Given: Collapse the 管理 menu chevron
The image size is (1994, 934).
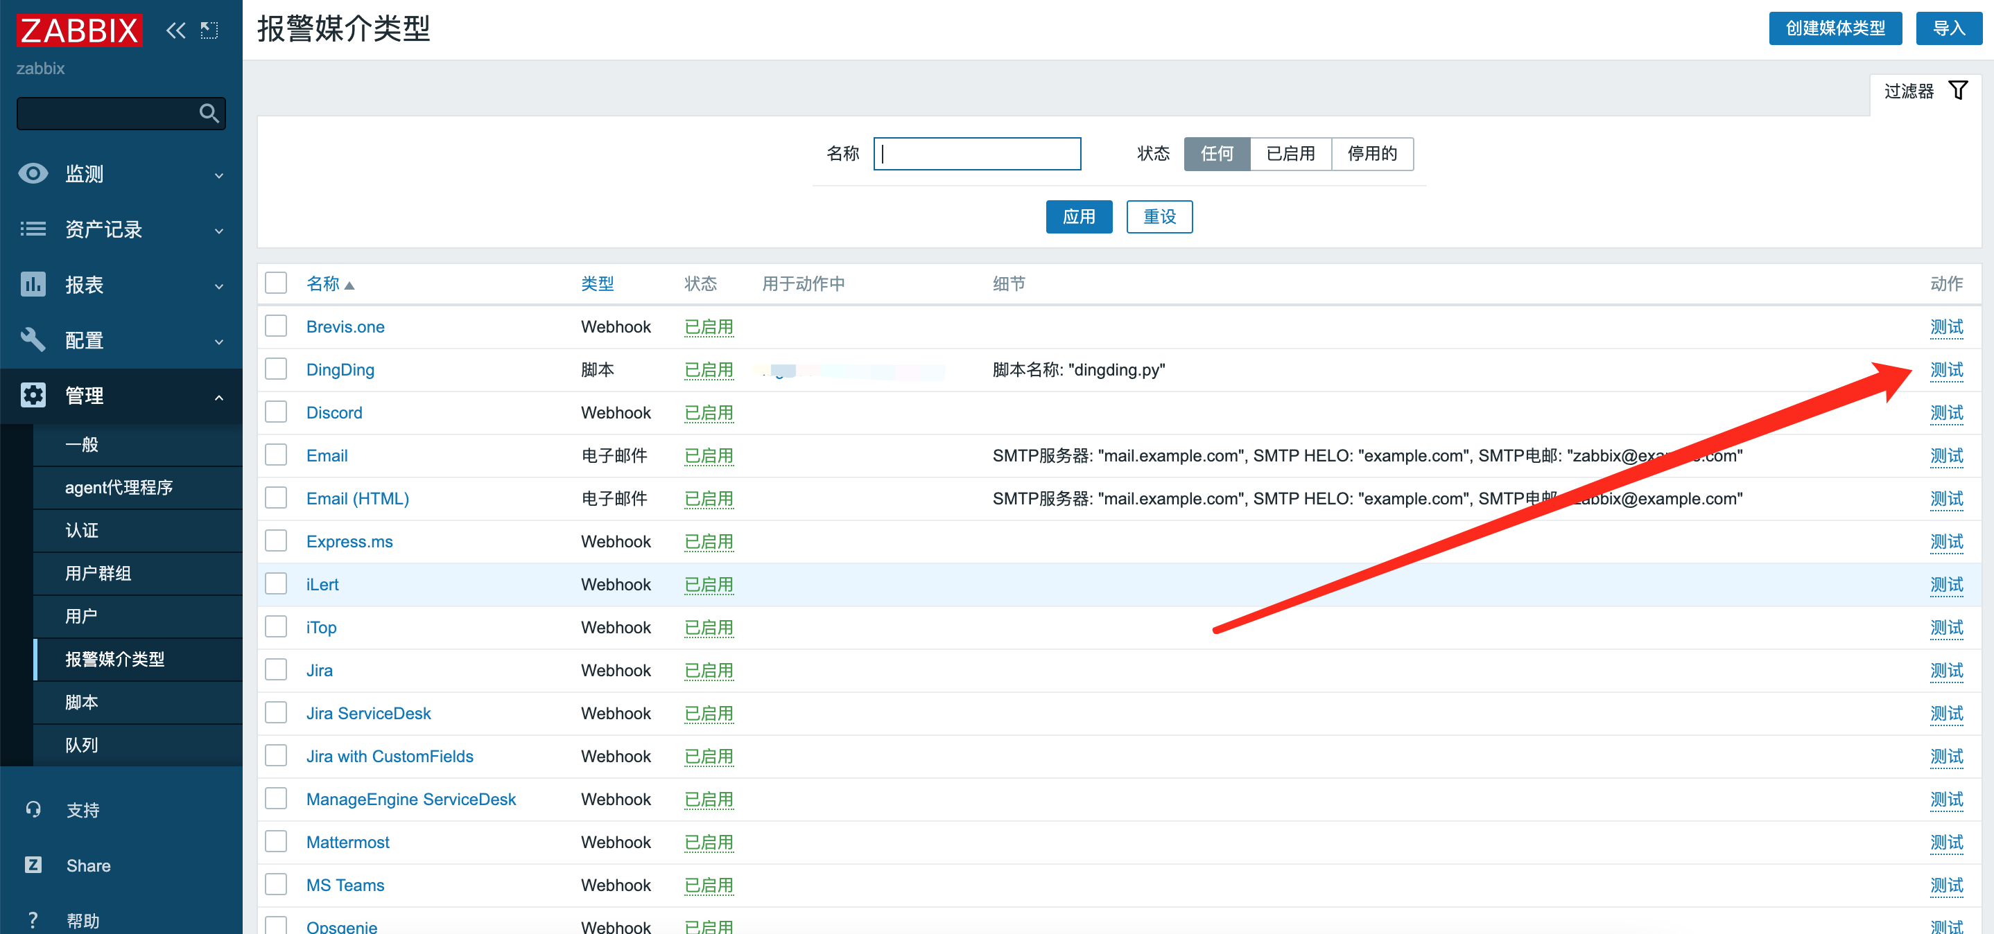Looking at the screenshot, I should point(219,397).
